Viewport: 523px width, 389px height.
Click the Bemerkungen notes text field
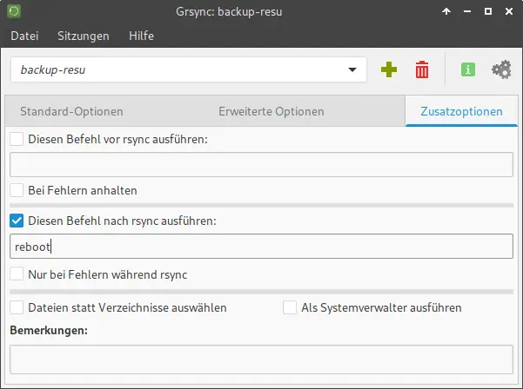(261, 359)
